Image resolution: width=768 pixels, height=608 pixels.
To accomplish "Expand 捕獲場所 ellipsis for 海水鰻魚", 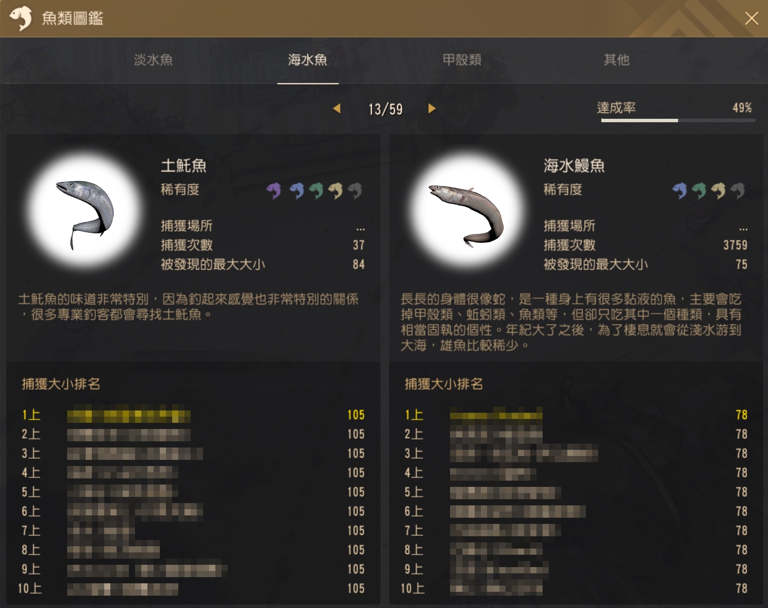I will coord(743,229).
